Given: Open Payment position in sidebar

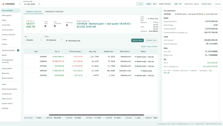Looking at the screenshot, I should click(x=11, y=50).
